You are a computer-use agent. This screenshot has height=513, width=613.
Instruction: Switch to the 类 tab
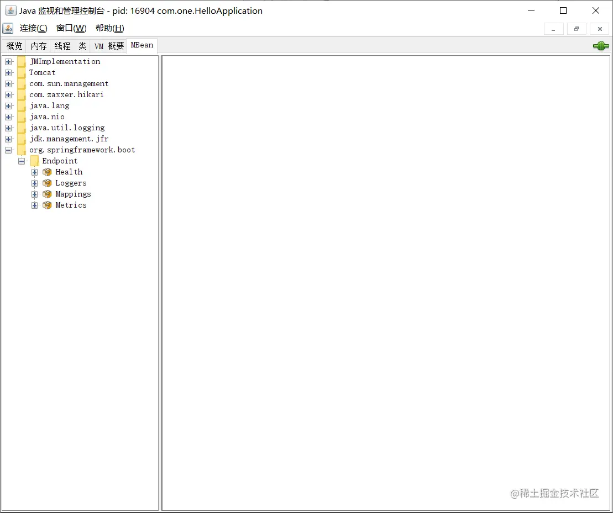(82, 46)
